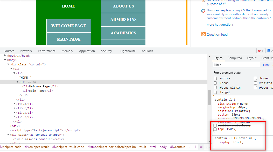Open the Application tab
Screen dimensions: 273x152
pyautogui.click(x=87, y=51)
